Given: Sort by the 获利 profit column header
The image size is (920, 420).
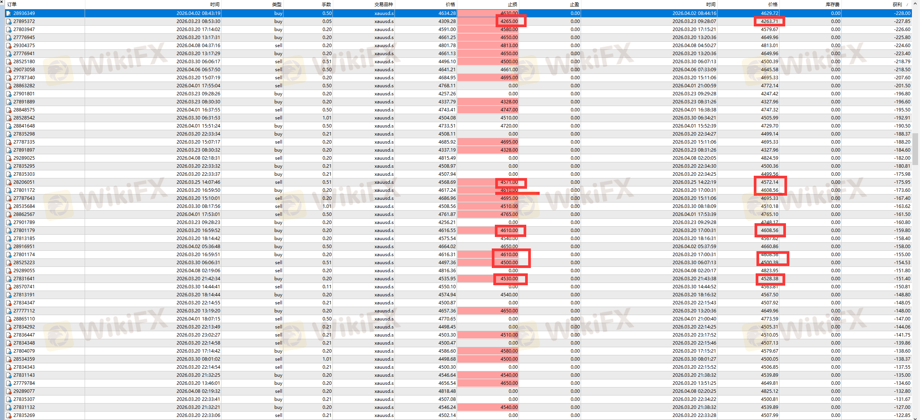Looking at the screenshot, I should coord(897,5).
